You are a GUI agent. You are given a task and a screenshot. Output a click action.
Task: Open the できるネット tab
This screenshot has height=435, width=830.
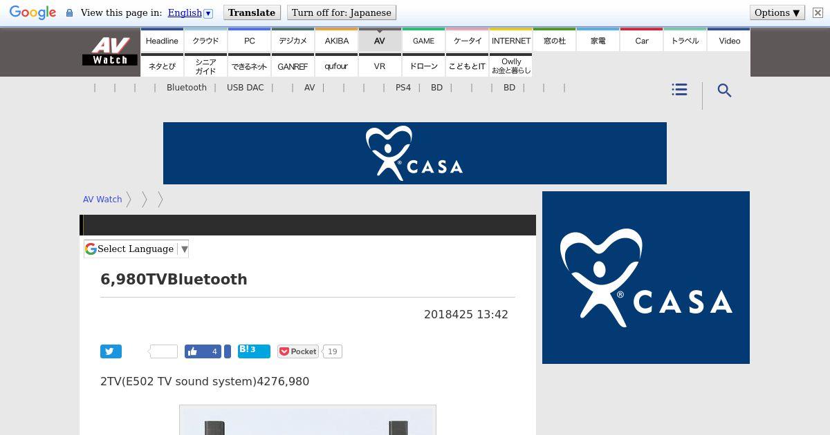[x=250, y=66]
